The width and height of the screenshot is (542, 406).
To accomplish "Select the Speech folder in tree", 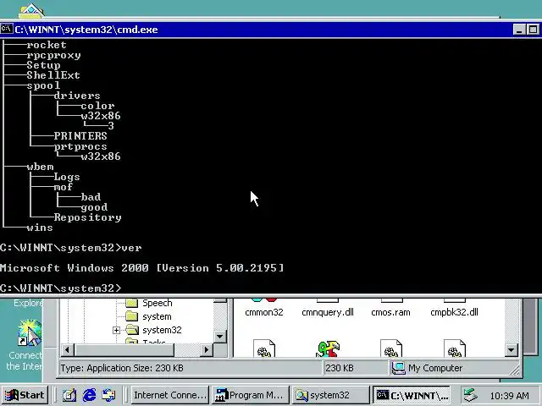I will coord(157,303).
